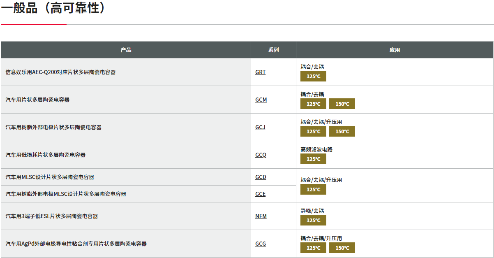Click the 150℃ badge in GCJ row
This screenshot has width=494, height=258.
tap(342, 131)
